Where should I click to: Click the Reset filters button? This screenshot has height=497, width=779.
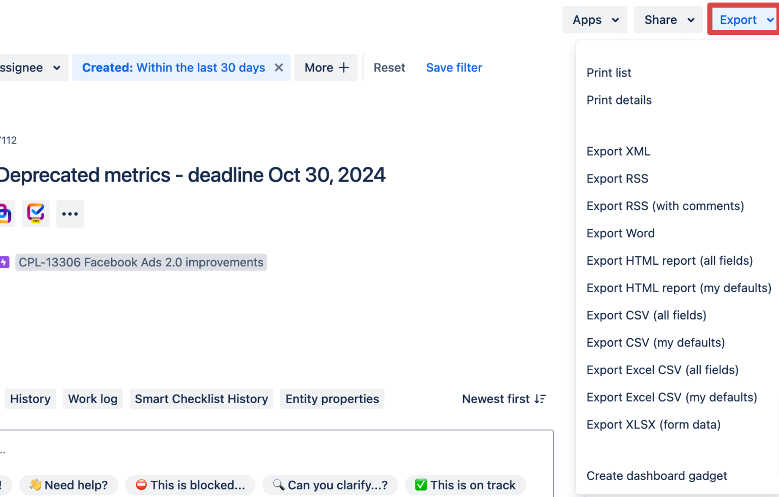pos(389,67)
